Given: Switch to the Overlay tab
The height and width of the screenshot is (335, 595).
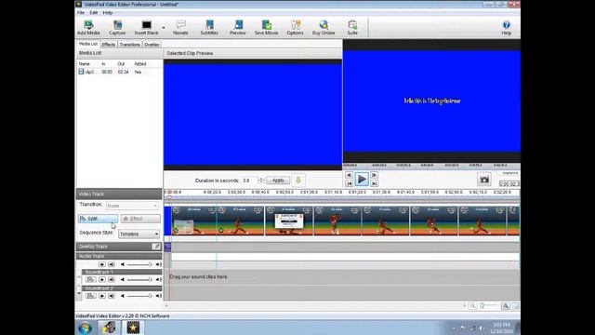Looking at the screenshot, I should (152, 45).
